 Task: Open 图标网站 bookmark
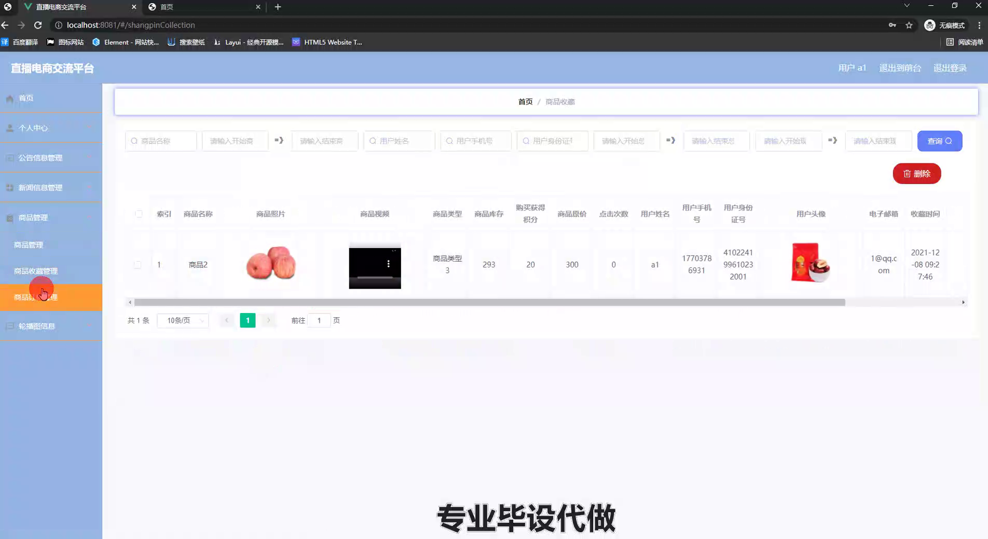(65, 42)
